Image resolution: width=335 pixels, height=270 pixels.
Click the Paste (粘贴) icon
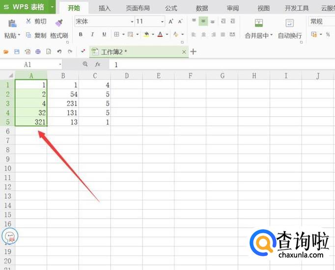click(12, 23)
